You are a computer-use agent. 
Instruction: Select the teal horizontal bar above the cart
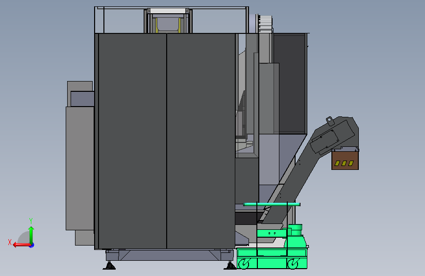[x=272, y=204]
